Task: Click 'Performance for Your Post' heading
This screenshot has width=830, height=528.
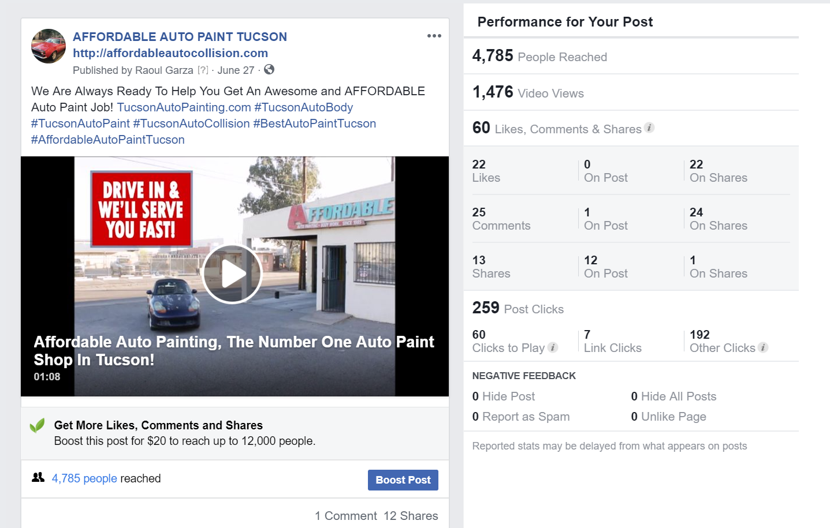Action: [565, 22]
